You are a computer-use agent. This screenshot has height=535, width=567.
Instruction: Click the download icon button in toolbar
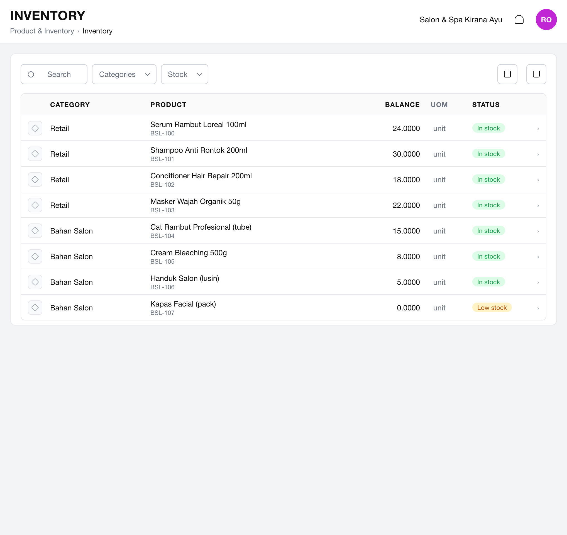point(536,74)
